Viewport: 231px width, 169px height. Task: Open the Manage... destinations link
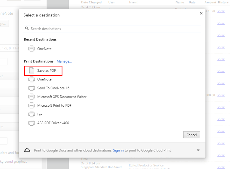[64, 61]
